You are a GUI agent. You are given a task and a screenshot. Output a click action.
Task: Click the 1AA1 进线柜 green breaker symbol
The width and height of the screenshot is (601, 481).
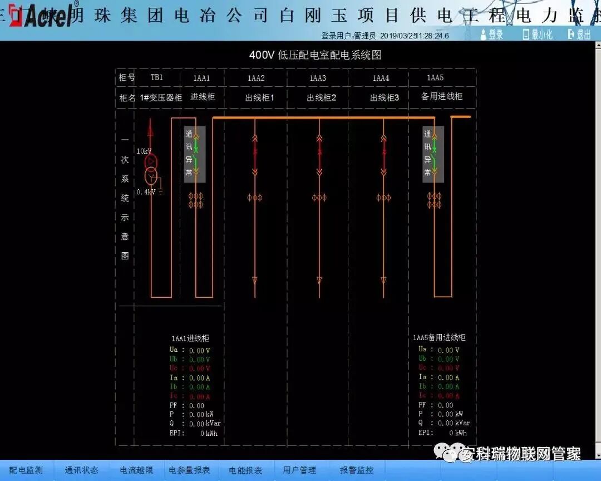click(x=196, y=155)
